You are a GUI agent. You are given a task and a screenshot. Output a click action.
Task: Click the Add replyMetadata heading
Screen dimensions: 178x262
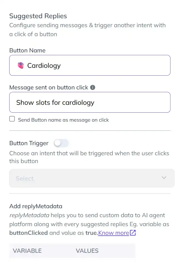[36, 206]
